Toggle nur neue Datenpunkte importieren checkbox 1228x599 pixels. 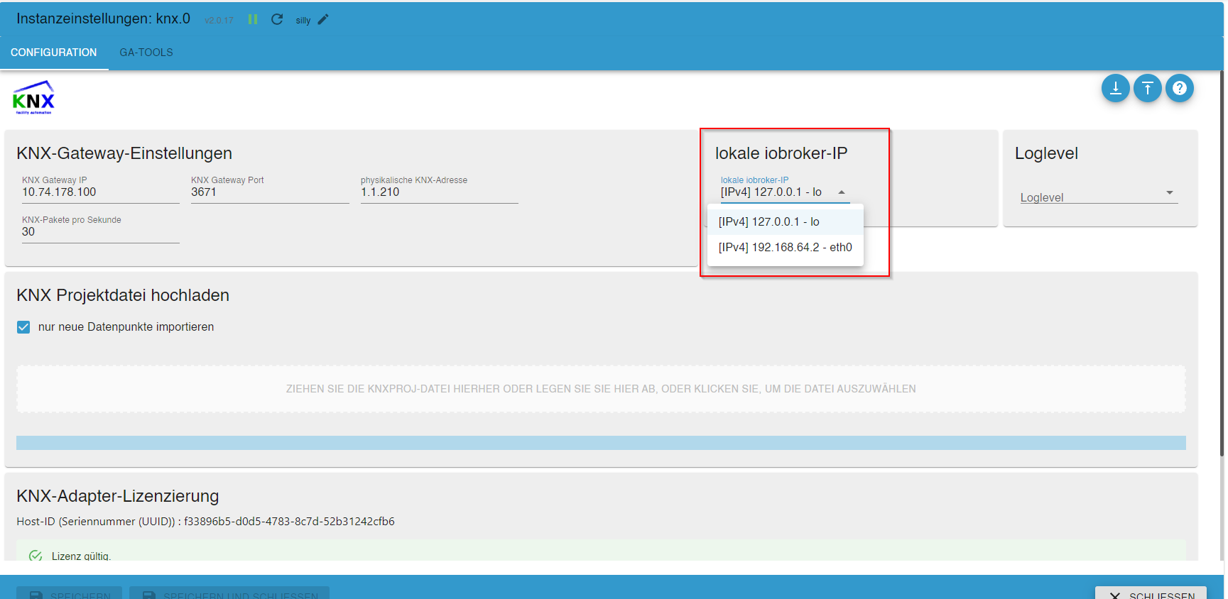coord(23,327)
